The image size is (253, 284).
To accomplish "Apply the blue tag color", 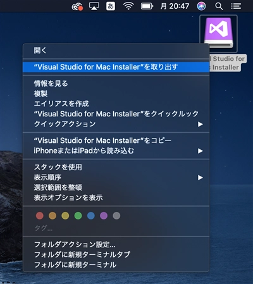I will click(x=91, y=216).
